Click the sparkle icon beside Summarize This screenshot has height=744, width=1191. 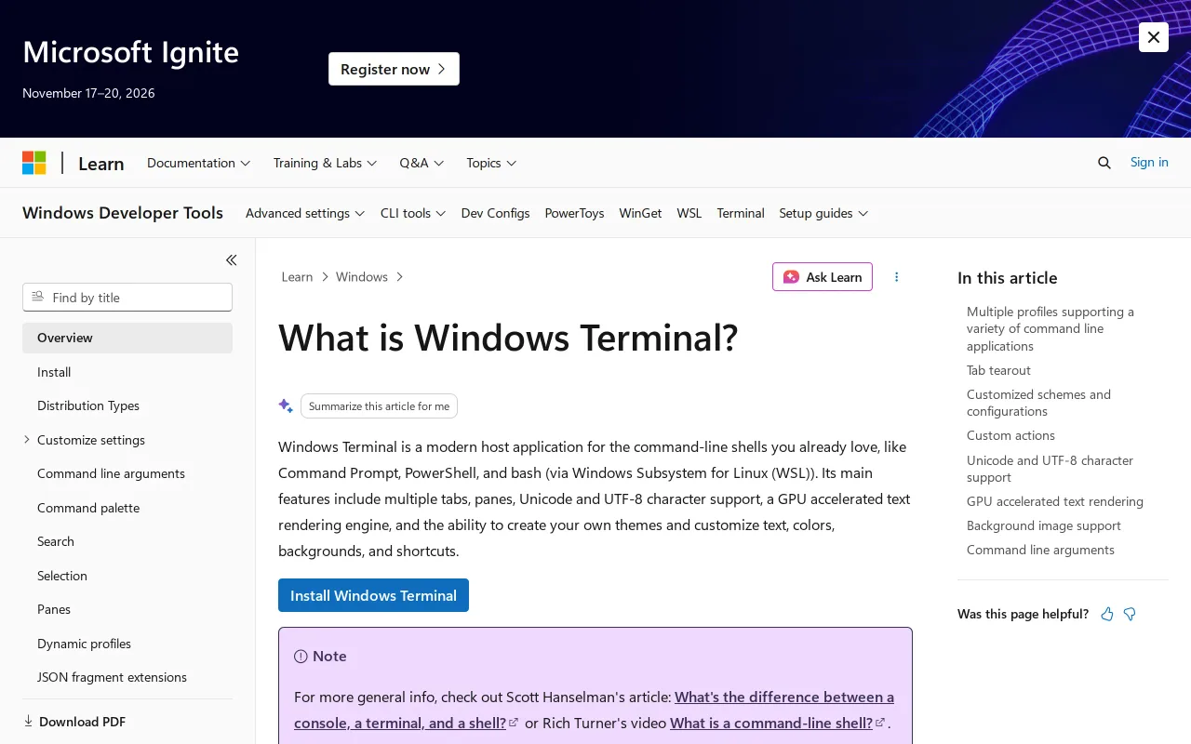[286, 406]
